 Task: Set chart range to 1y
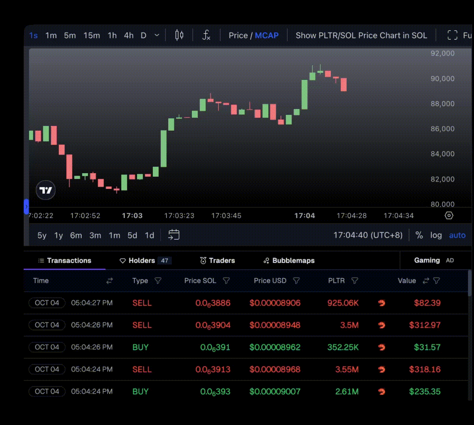point(59,235)
